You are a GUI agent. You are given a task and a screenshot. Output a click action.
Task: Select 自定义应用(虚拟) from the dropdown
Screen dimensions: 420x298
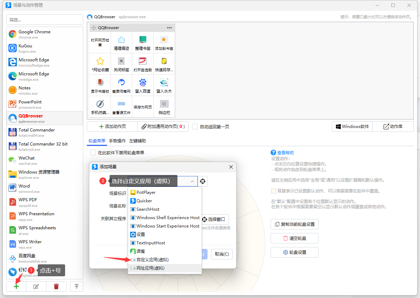point(165,260)
